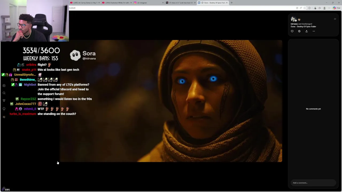Click chat username mhm0_0

pyautogui.click(x=30, y=109)
